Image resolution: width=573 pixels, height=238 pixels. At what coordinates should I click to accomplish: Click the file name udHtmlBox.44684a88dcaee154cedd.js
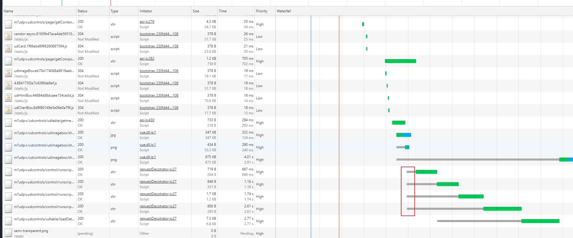tap(44, 95)
